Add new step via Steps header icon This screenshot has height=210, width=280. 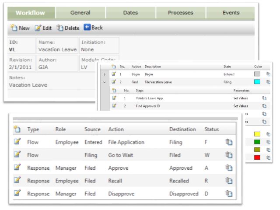[114, 90]
